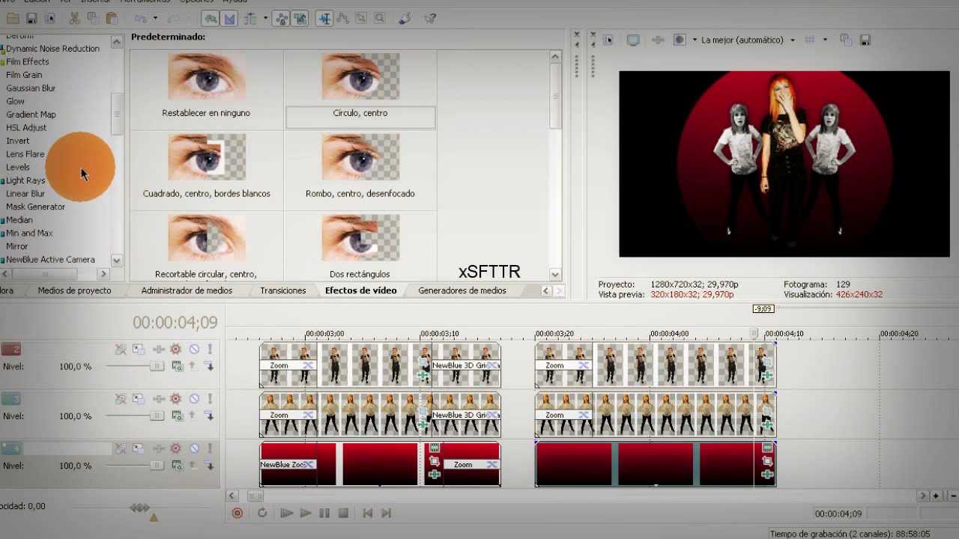959x539 pixels.
Task: Select the Efectos de vídeo tab
Action: click(361, 290)
